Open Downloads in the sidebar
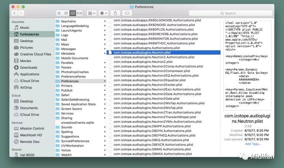 (x=32, y=68)
